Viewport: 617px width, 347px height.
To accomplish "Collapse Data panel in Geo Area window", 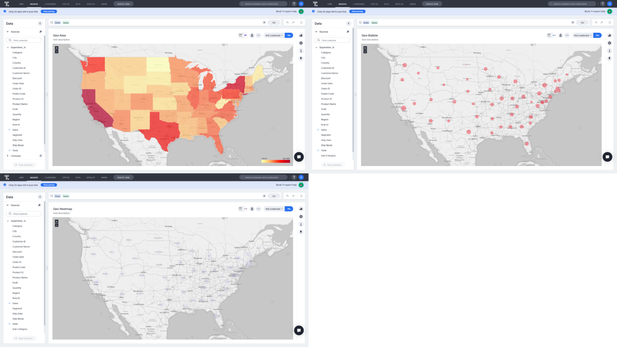I will pos(40,23).
